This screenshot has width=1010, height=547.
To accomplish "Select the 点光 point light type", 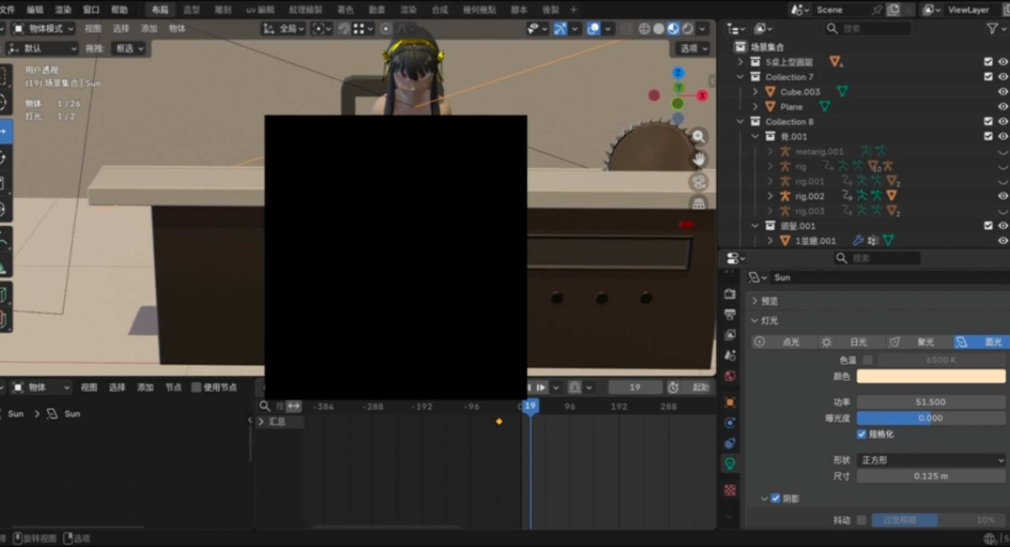I will (784, 342).
